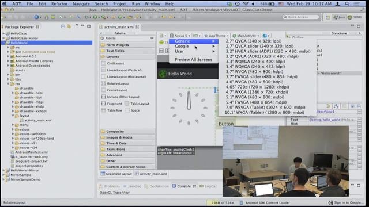Viewport: 369px width, 207px height.
Task: Select AndroidManifest.xml in Package Explorer
Action: [x=31, y=152]
